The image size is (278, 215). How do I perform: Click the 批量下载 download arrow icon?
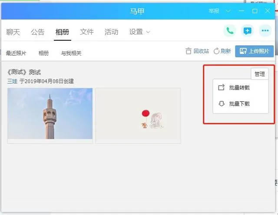222,103
